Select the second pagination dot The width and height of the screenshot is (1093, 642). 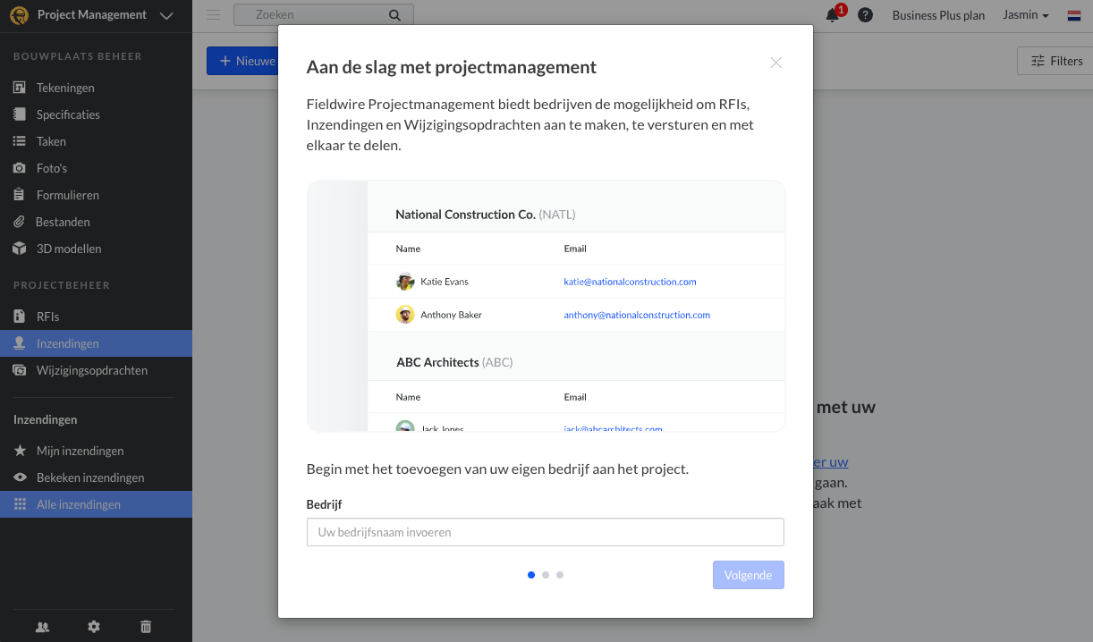point(546,575)
